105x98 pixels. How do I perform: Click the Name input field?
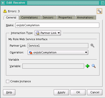57,25
